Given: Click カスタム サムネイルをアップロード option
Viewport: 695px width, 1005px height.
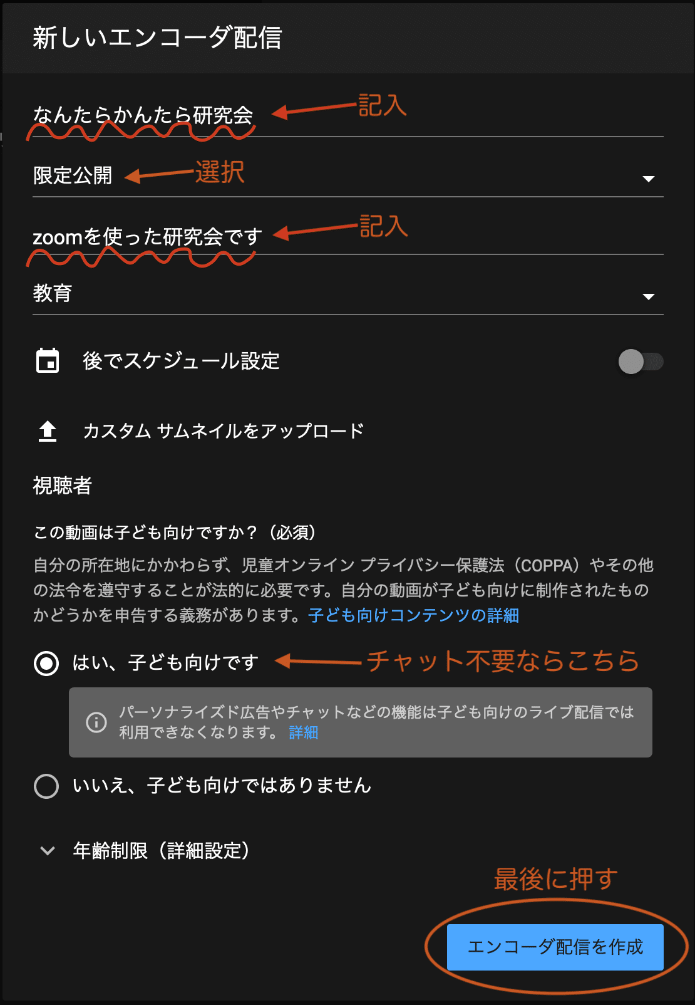Looking at the screenshot, I should [x=224, y=430].
